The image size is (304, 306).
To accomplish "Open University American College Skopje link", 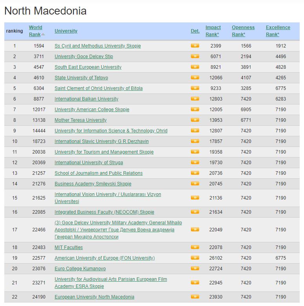I will coord(92,110).
